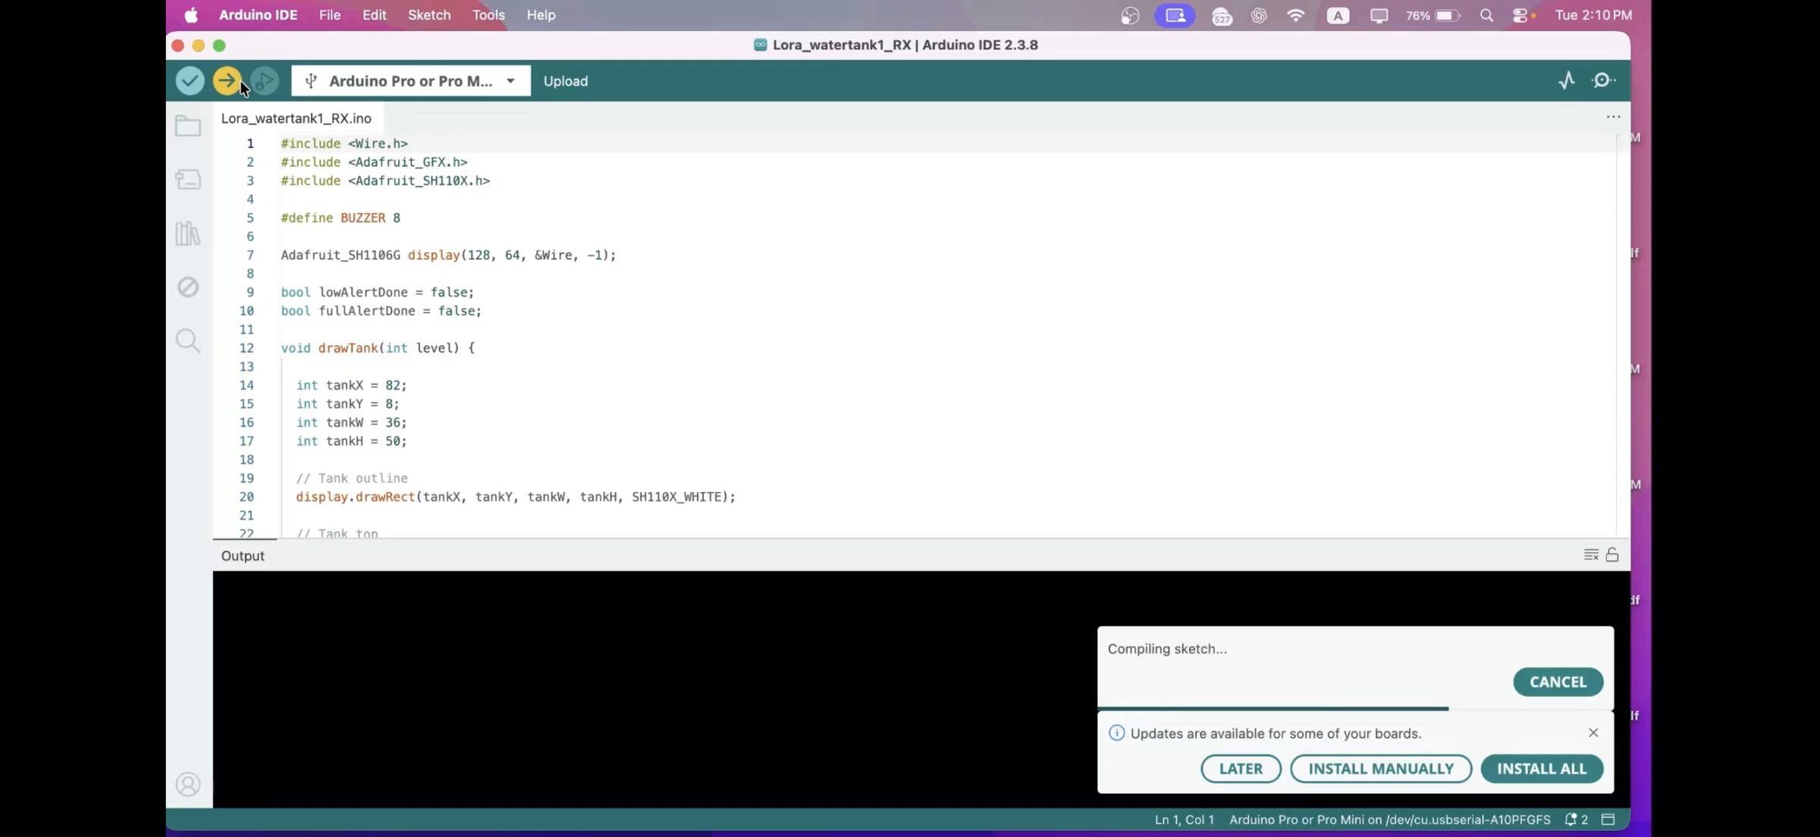Screen dimensions: 1820x837
Task: Select the Lora_watertank1_RX.ino editor tab
Action: [297, 118]
